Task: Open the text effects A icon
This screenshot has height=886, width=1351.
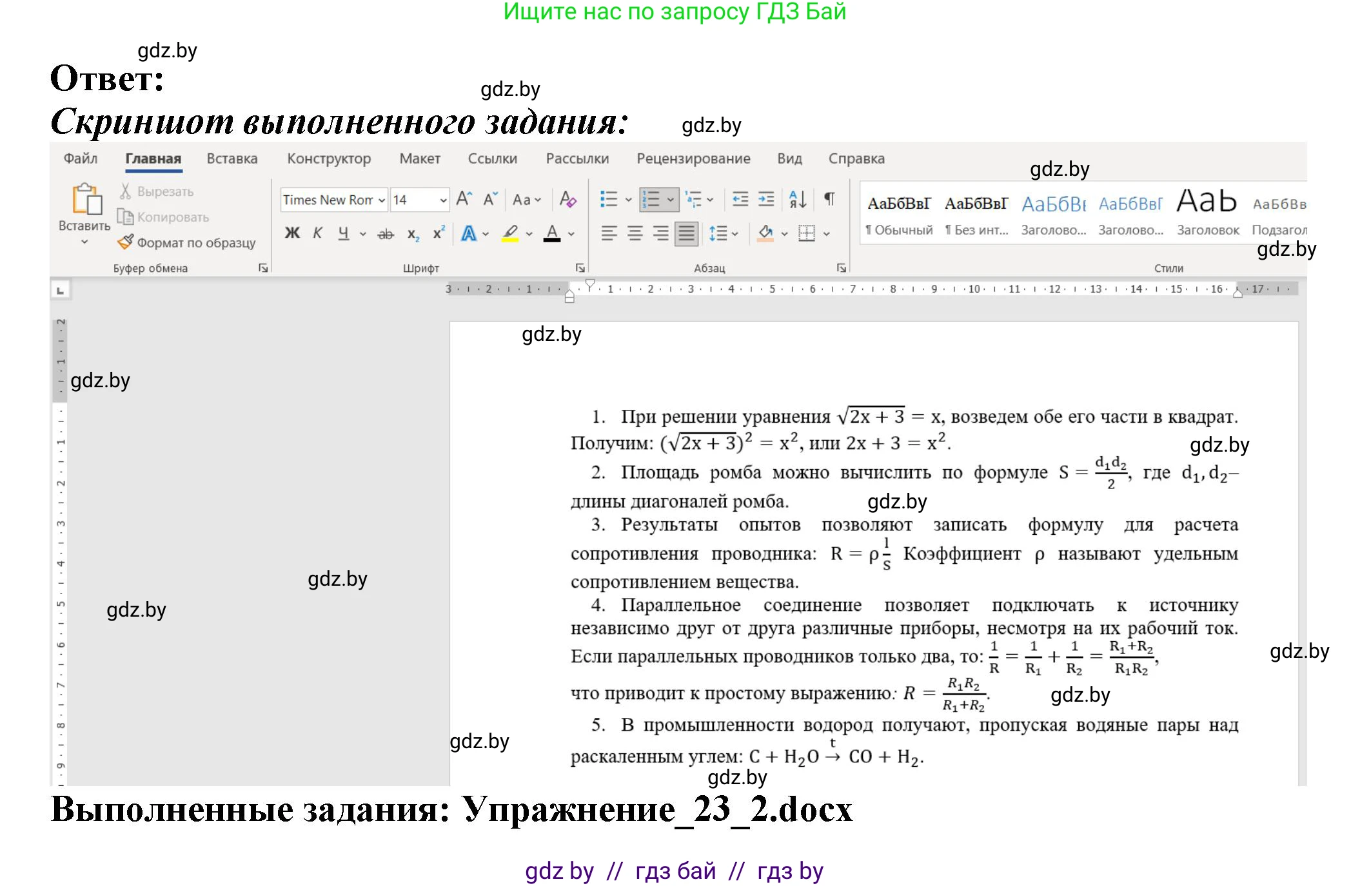Action: coord(469,233)
